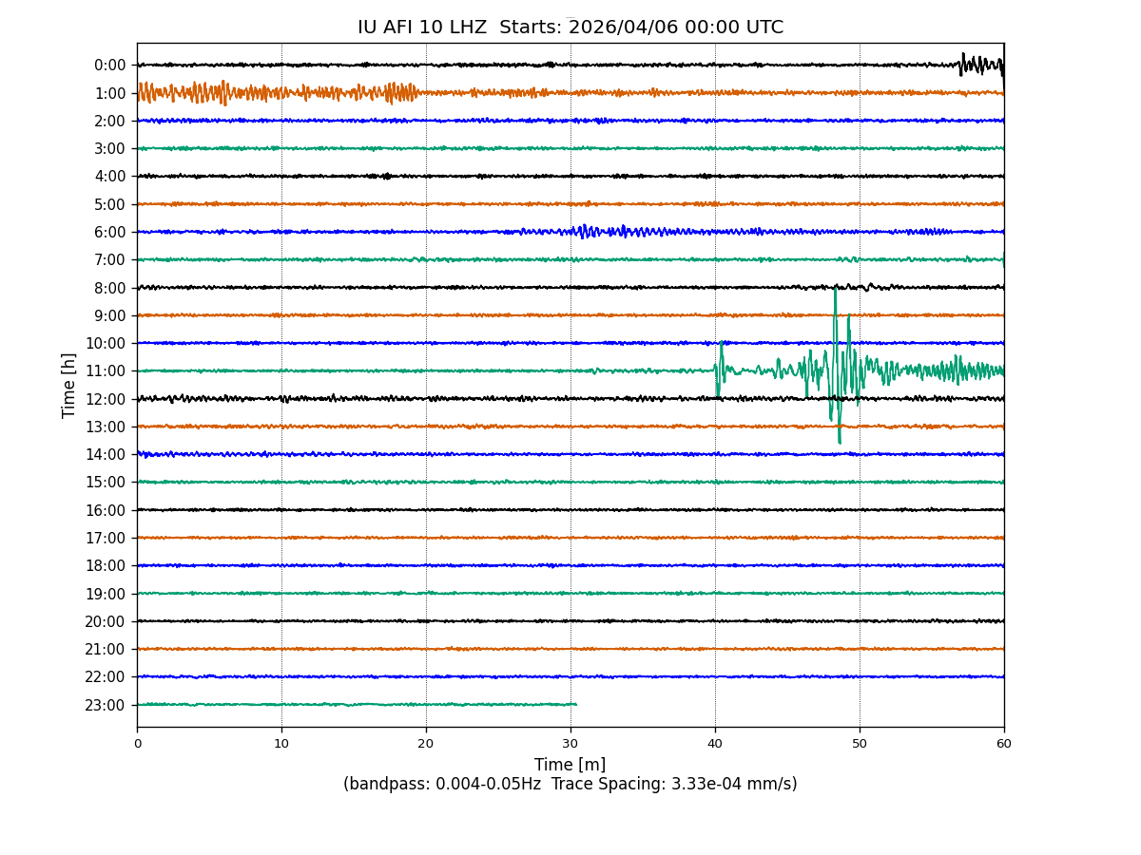
Task: Click the 60 minute tick label
Action: (1003, 744)
